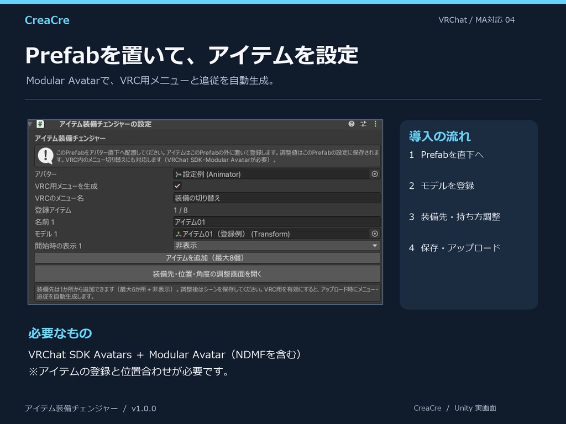The width and height of the screenshot is (566, 424).
Task: Open the object picker for アバター field
Action: pyautogui.click(x=375, y=174)
